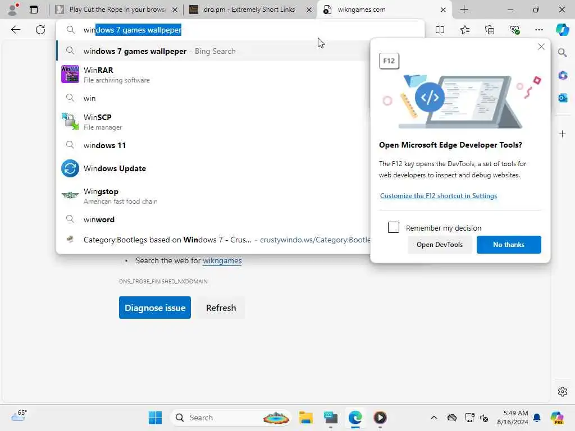575x431 pixels.
Task: Open the split screen icon
Action: pos(440,30)
